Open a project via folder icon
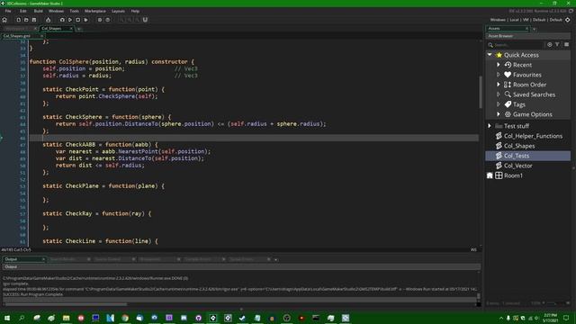Image resolution: width=576 pixels, height=324 pixels. (x=26, y=20)
